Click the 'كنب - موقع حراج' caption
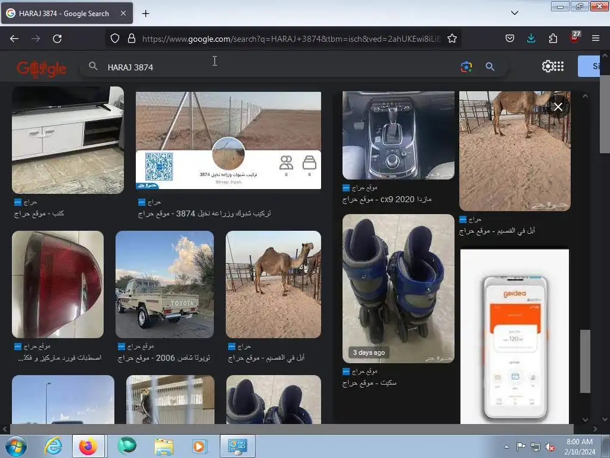The image size is (610, 458). [x=39, y=213]
